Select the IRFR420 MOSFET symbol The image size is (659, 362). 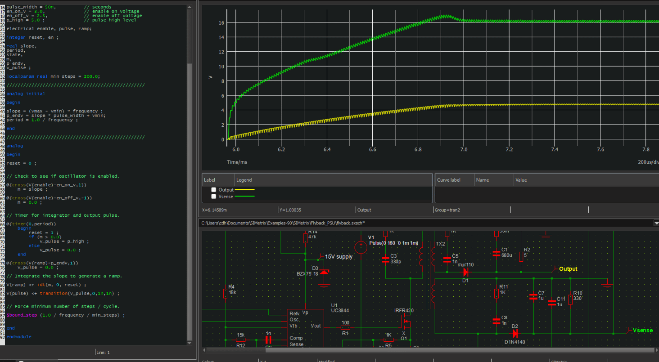click(x=406, y=321)
